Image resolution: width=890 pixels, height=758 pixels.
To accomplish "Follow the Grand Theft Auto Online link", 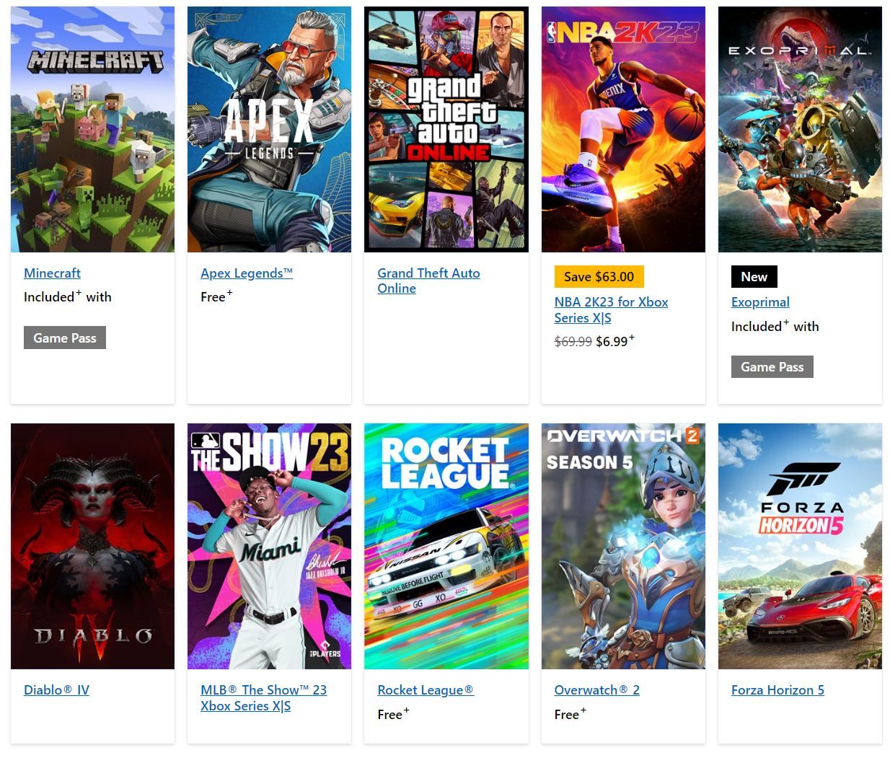I will click(x=428, y=281).
